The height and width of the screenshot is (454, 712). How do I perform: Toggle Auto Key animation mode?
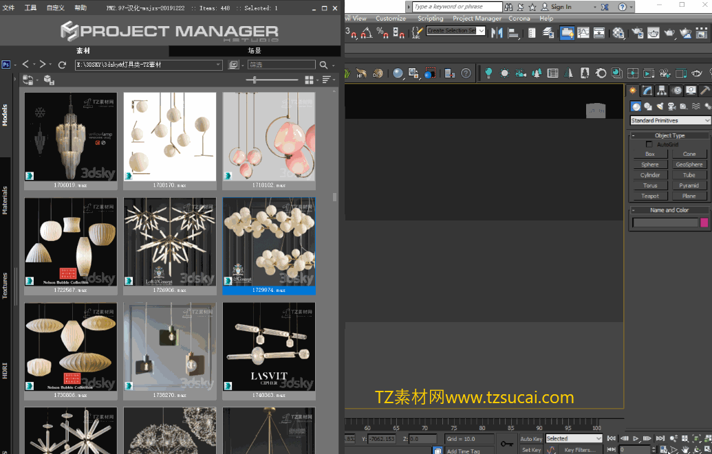531,439
